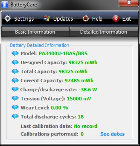
Task: Click the BatteryCare window title text
Action: tap(24, 5)
